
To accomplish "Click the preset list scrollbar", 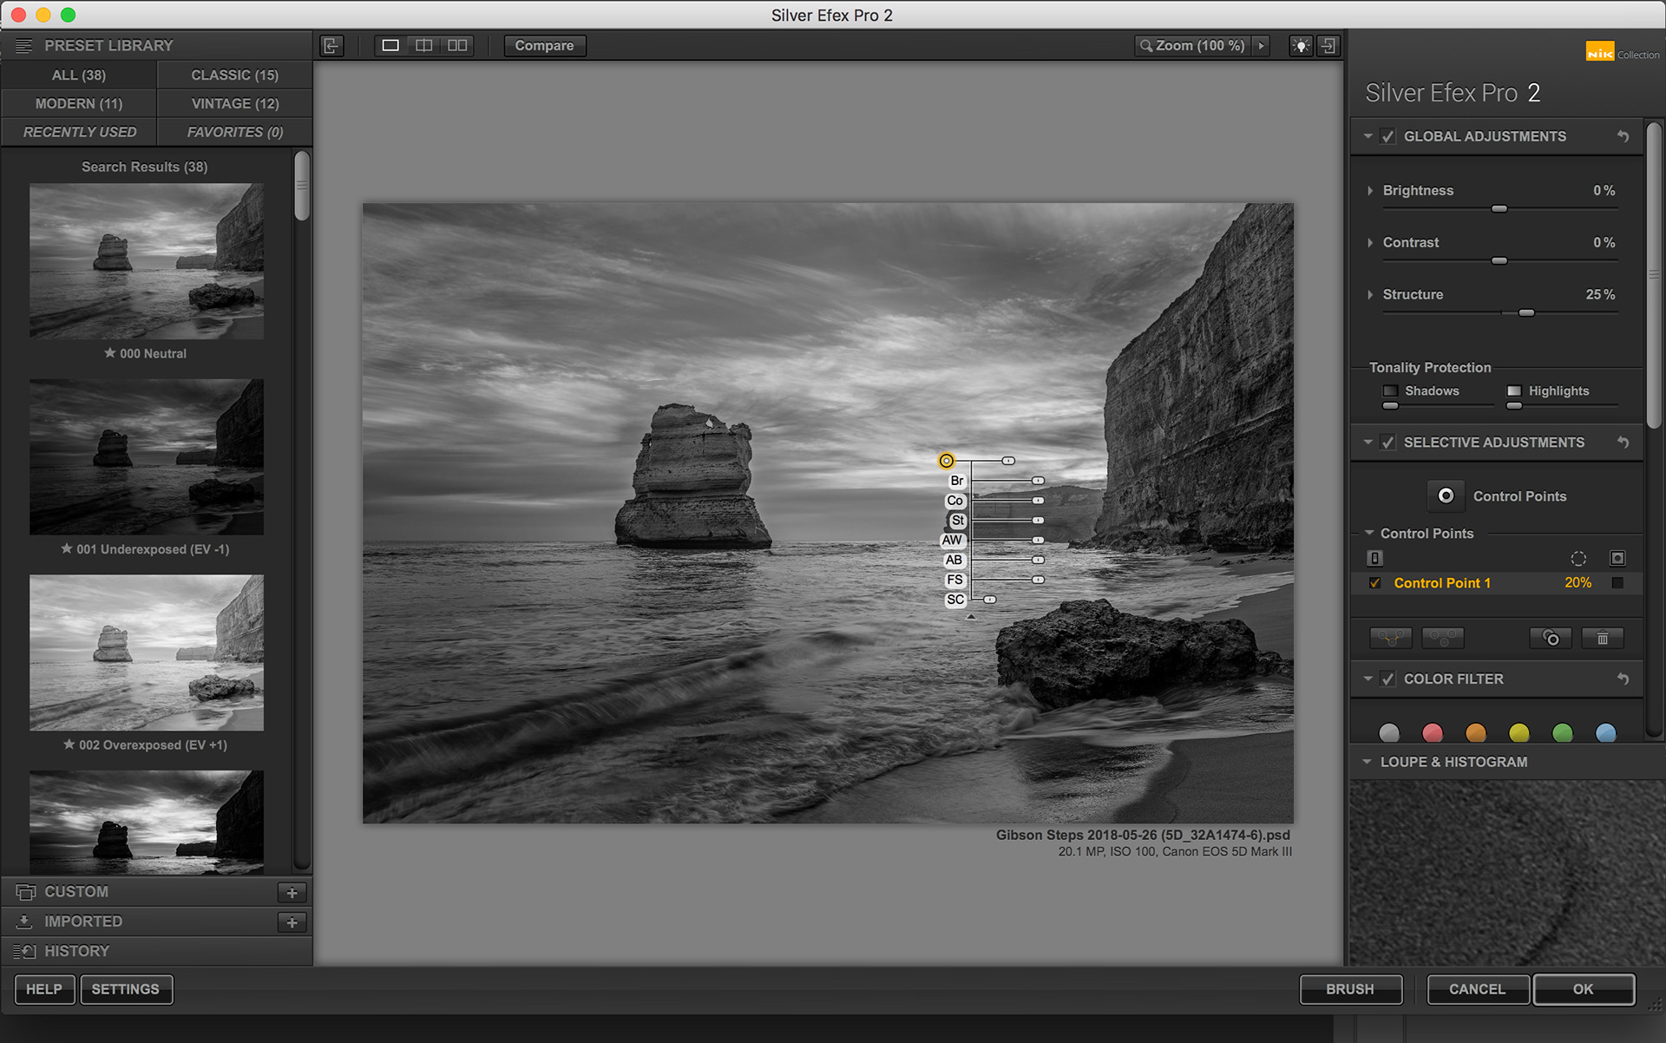I will 302,186.
